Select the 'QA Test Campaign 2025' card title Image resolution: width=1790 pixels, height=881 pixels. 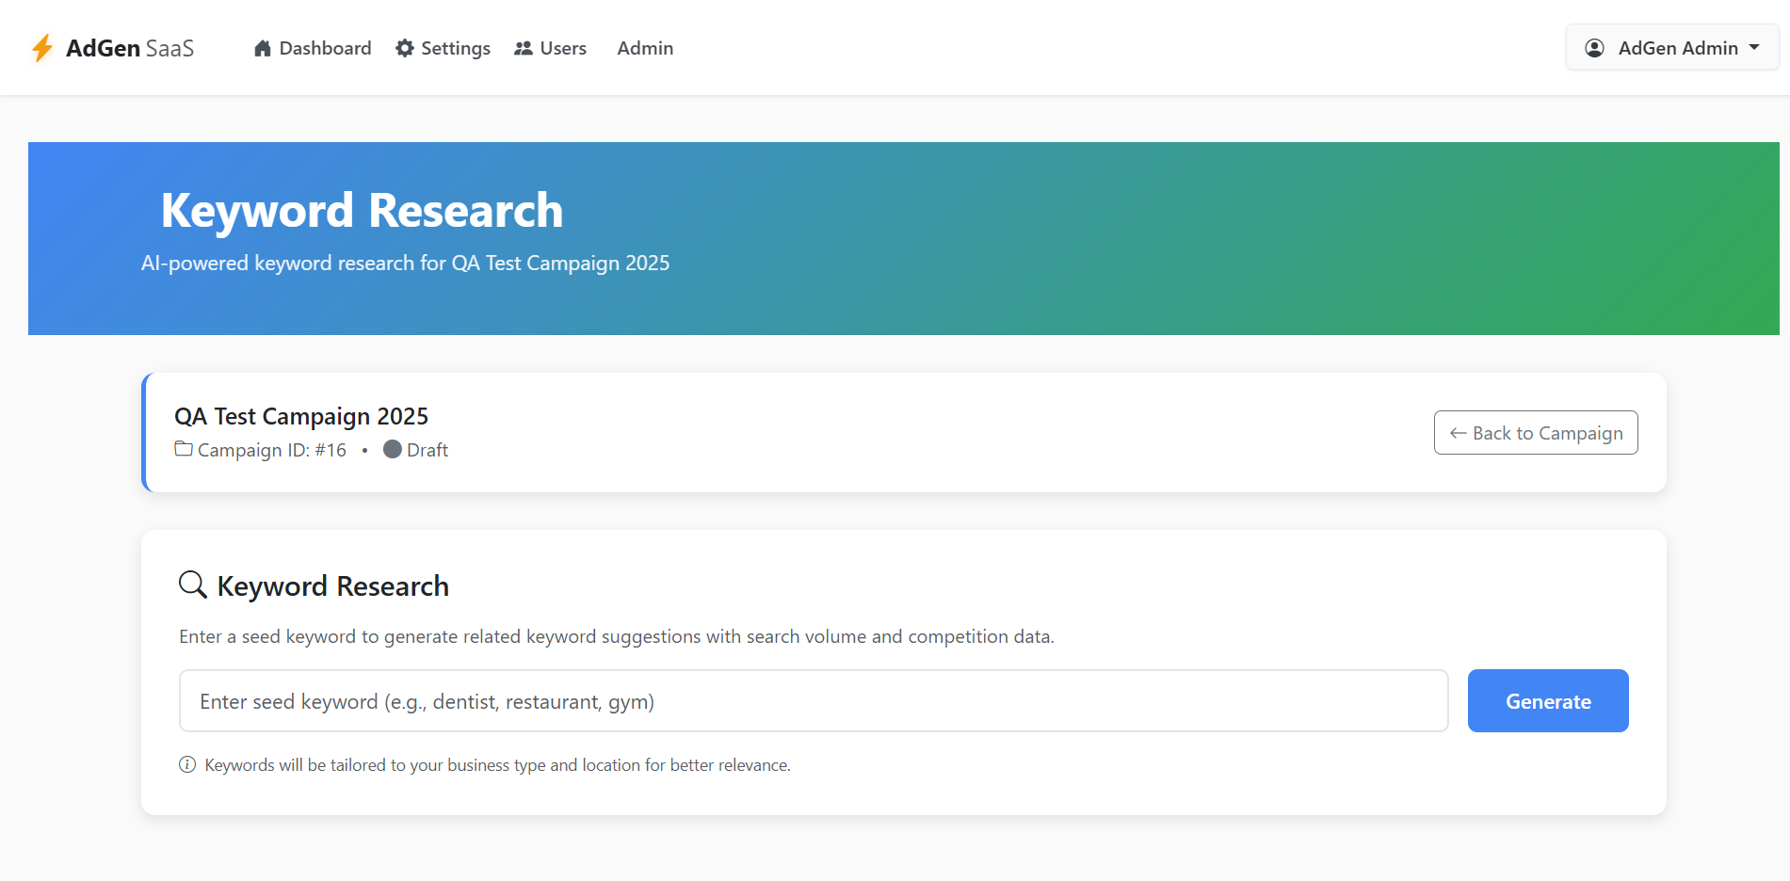click(x=301, y=416)
